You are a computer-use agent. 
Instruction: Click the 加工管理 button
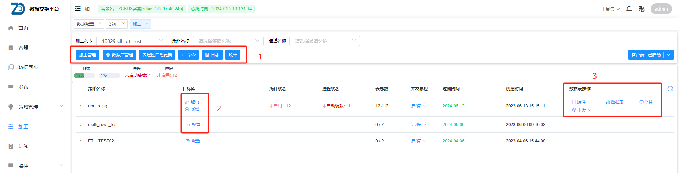point(87,55)
